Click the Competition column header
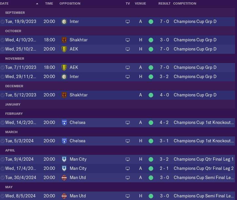 [x=185, y=4]
